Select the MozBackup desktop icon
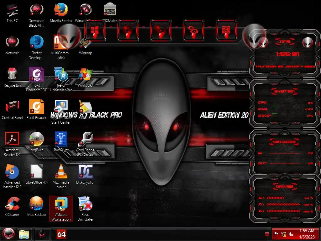The image size is (321, 241). click(36, 206)
